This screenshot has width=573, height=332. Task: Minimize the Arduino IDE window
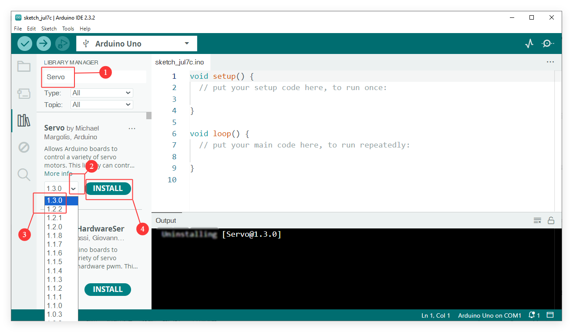(512, 17)
